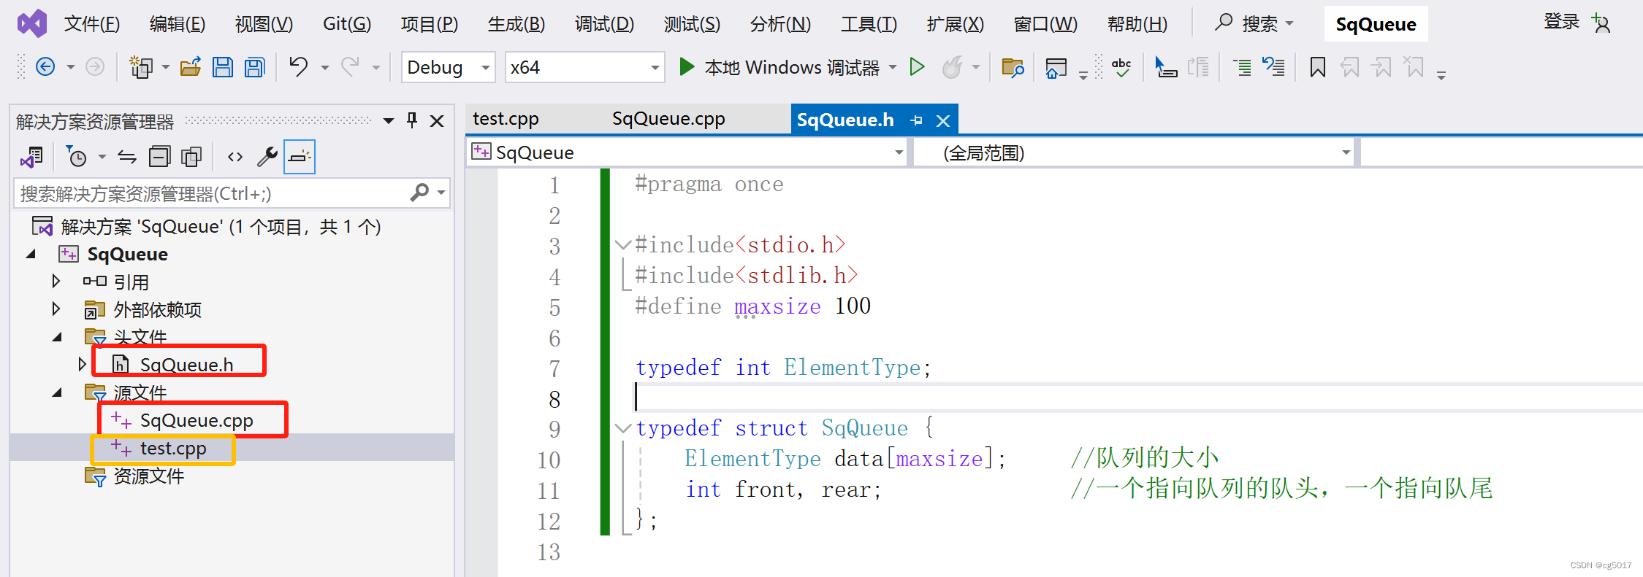
Task: Click the navigate forward arrow icon
Action: click(x=95, y=67)
